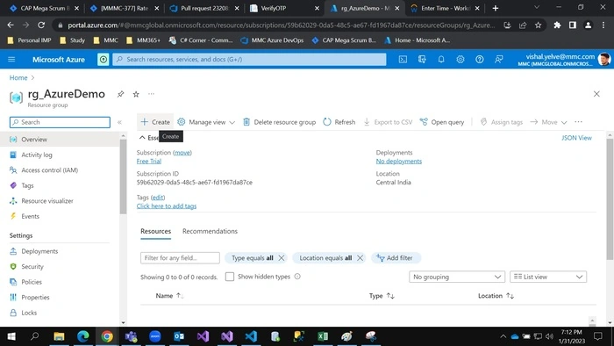The height and width of the screenshot is (346, 614).
Task: Open the notifications bell
Action: point(441,60)
